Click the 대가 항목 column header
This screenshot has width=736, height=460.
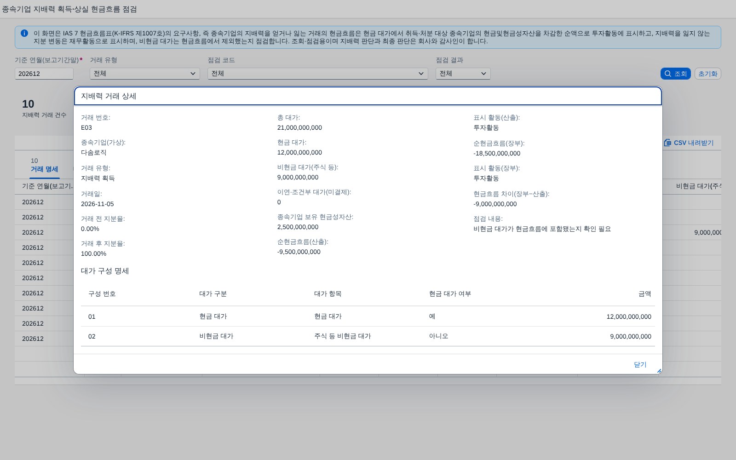(x=328, y=294)
